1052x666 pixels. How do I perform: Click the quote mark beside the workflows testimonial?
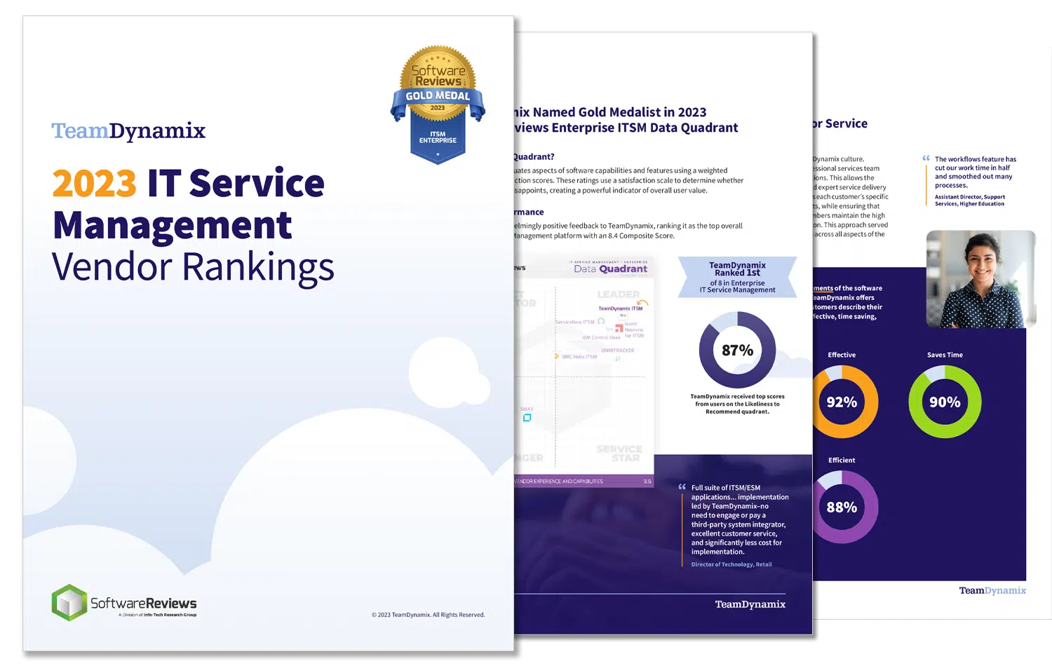[x=926, y=158]
